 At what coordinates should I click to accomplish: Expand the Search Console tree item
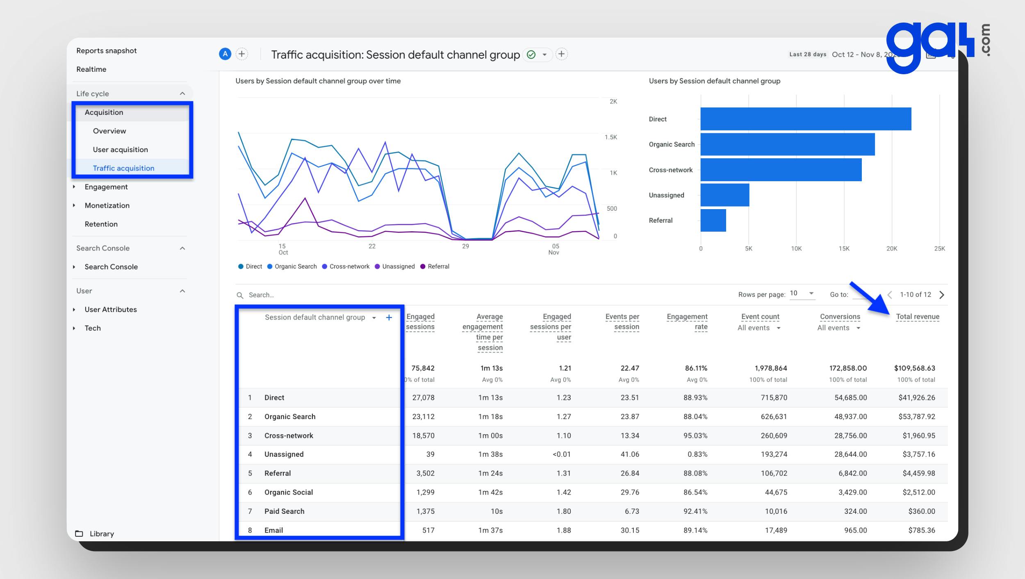[x=74, y=267]
